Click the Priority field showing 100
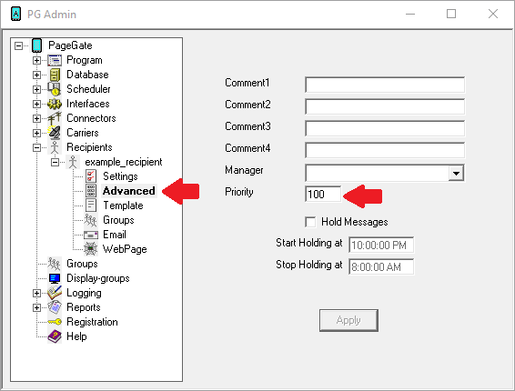Screen dimensions: 515x391 [323, 194]
